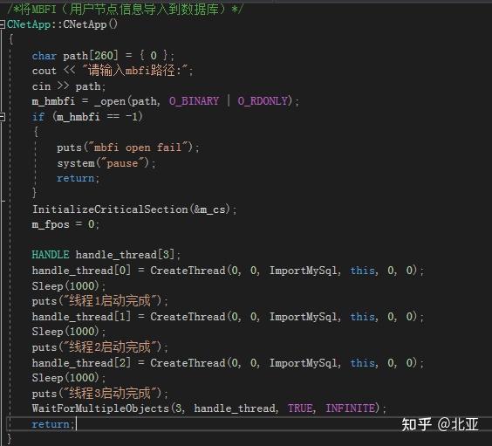
Task: Collapse the if (m_hmbfi == -1) block
Action: click(3, 117)
